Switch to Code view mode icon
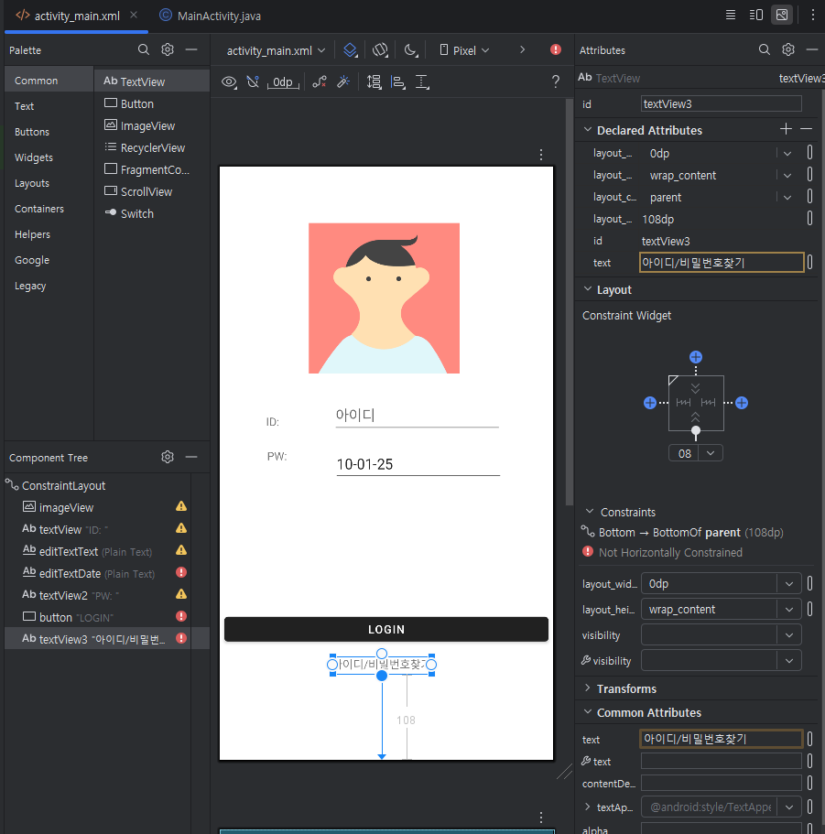Image resolution: width=825 pixels, height=834 pixels. [731, 15]
